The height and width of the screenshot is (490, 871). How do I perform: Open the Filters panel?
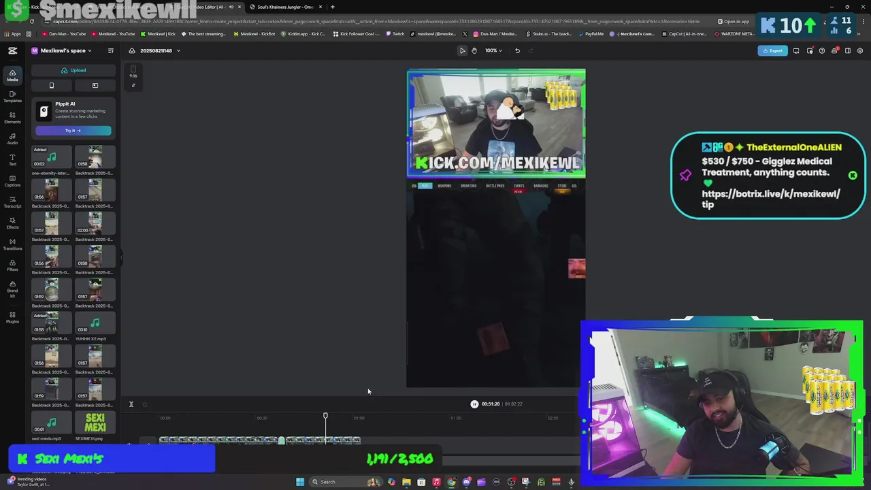click(12, 265)
